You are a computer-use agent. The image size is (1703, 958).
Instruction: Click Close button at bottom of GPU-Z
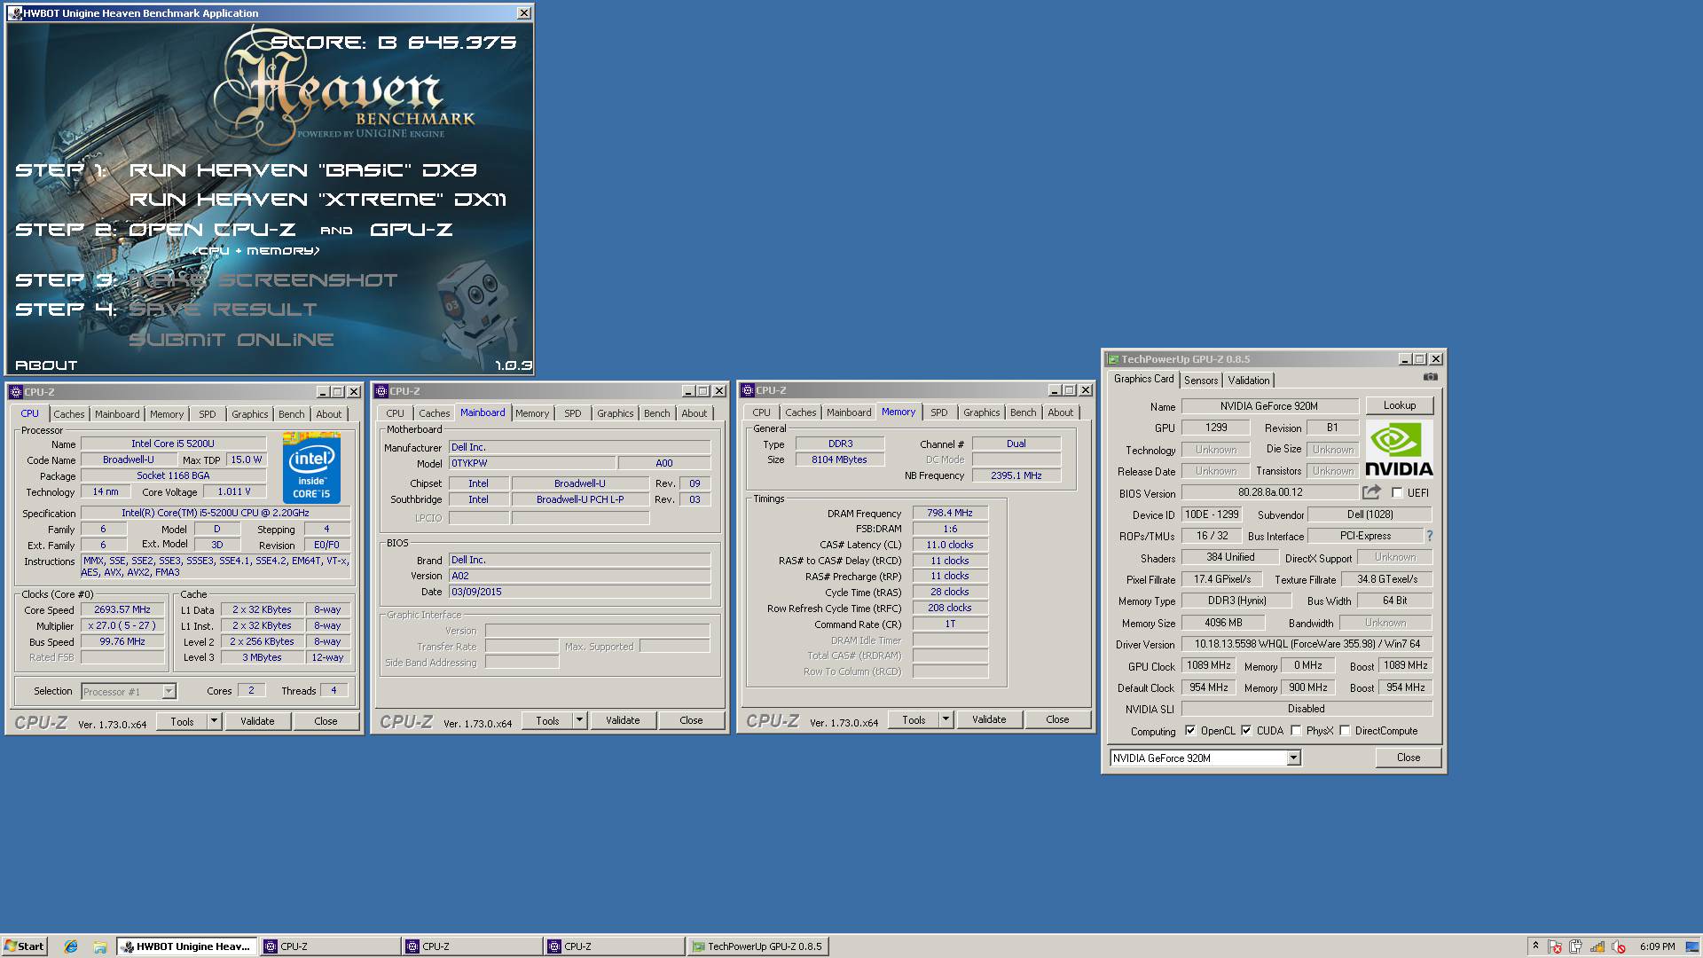(1408, 758)
